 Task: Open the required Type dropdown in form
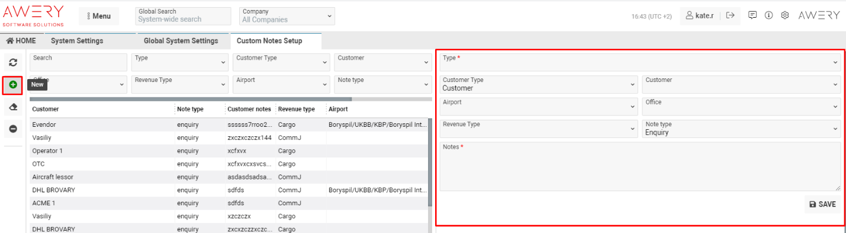tap(640, 62)
